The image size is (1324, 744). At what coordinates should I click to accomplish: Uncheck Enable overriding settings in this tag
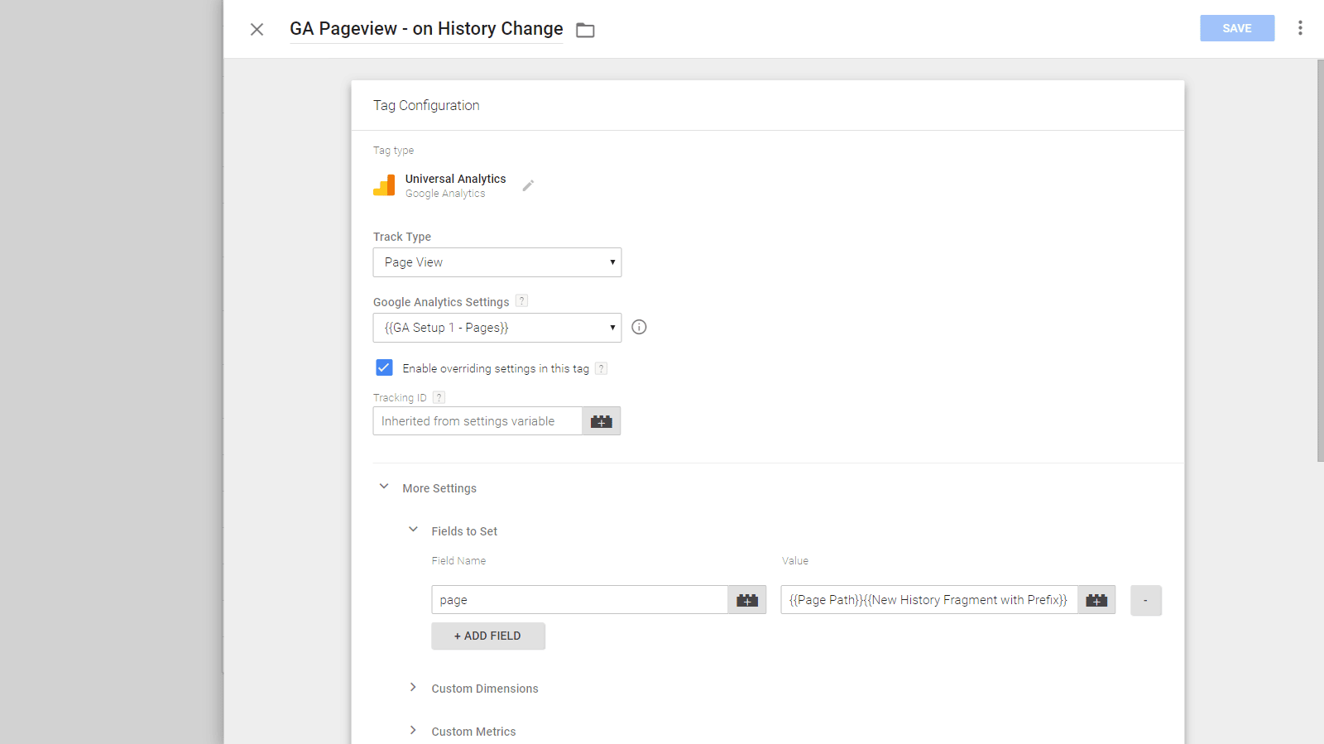click(384, 367)
